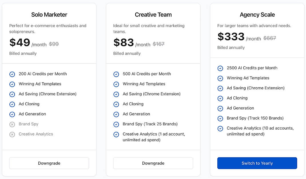Click Agency Scale "Ad Generation" text
This screenshot has width=306, height=179.
click(x=241, y=108)
